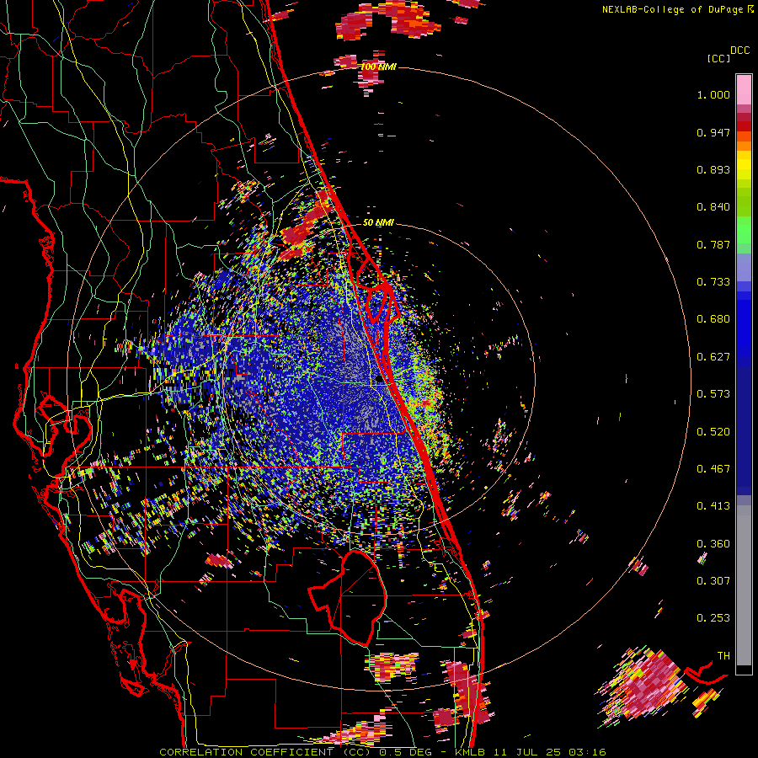
Task: Click the radar site marker at ring center
Action: click(380, 380)
